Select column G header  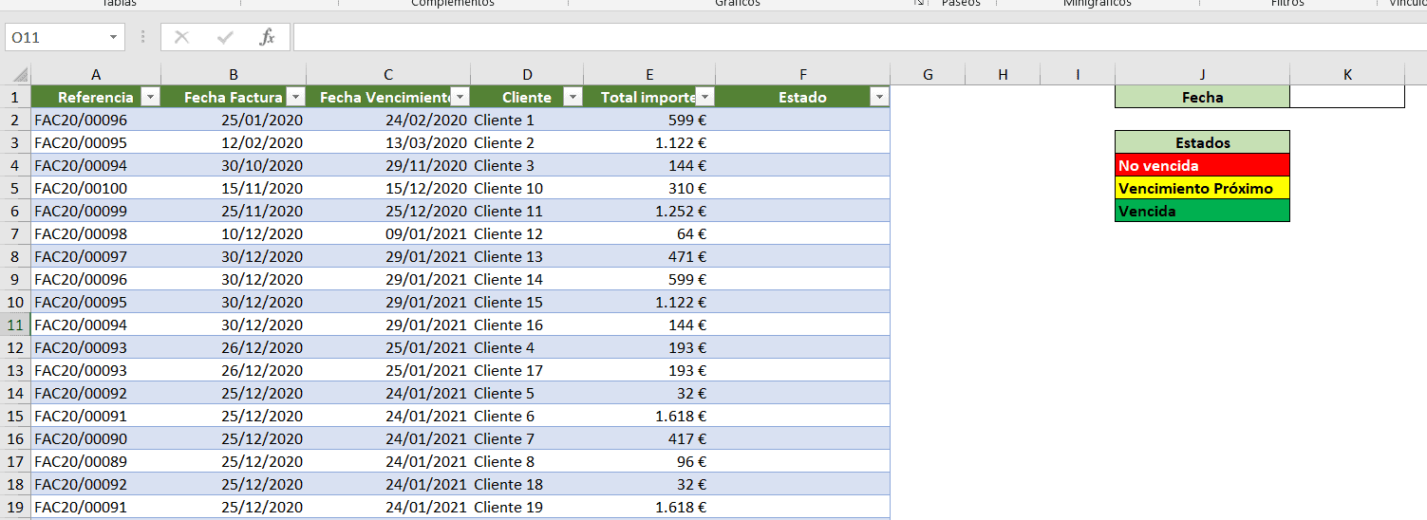coord(928,74)
